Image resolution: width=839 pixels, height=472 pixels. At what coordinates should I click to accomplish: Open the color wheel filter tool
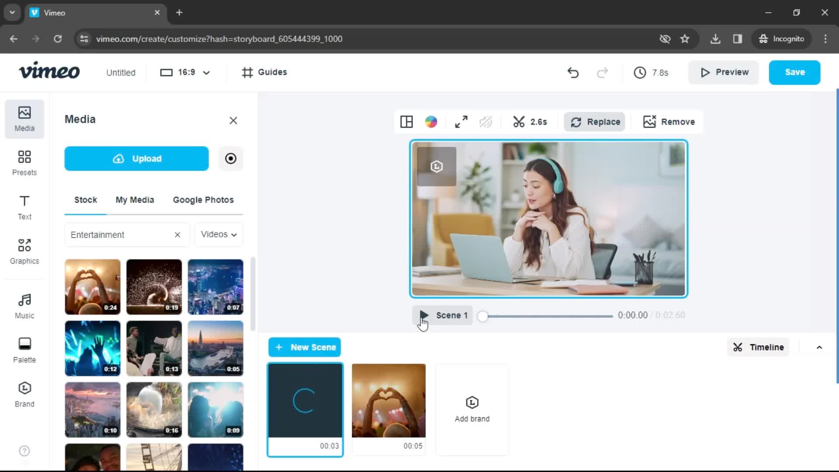[431, 122]
